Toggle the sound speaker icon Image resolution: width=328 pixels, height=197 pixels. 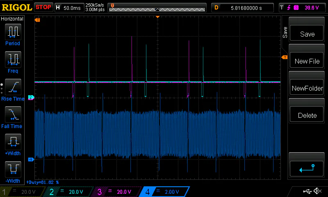click(x=317, y=191)
